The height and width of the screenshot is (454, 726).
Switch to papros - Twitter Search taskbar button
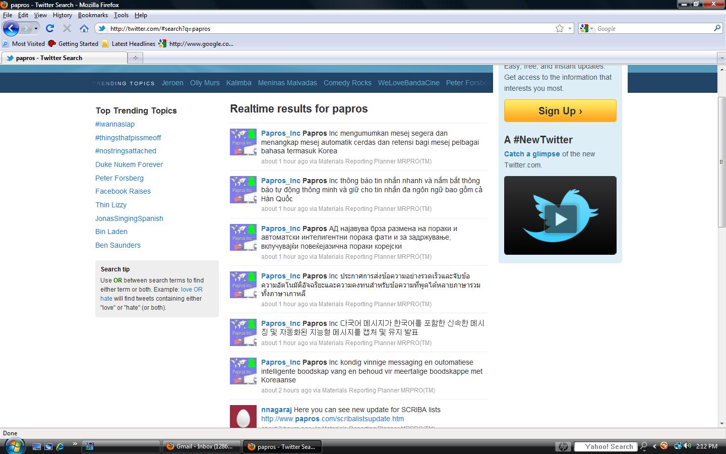coord(282,446)
